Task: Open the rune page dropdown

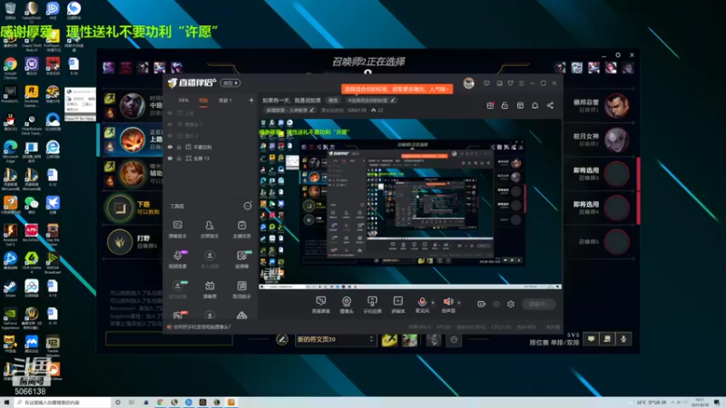Action: (334, 339)
